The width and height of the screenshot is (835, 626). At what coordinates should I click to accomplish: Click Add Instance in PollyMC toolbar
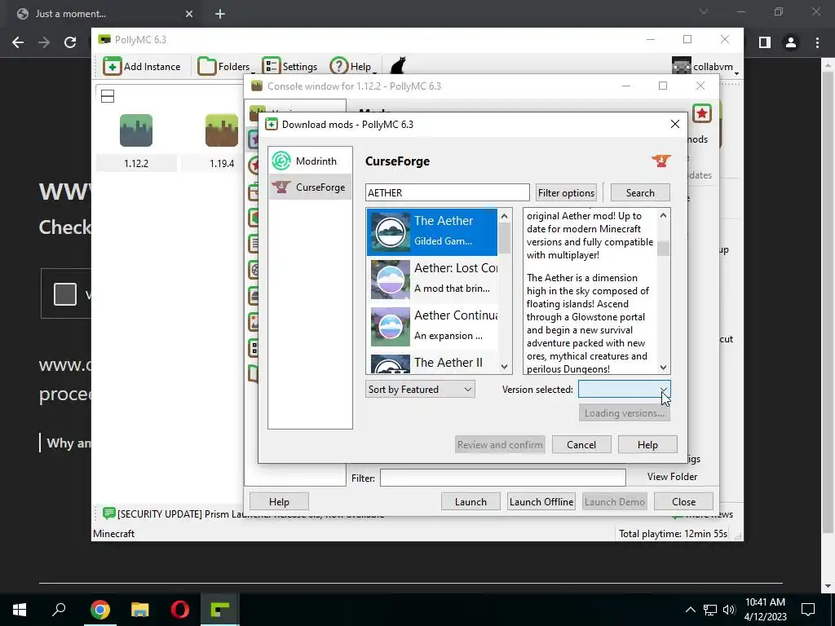[x=142, y=67]
